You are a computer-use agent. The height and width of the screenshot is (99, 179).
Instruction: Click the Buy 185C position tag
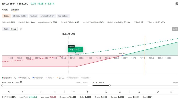(75, 49)
